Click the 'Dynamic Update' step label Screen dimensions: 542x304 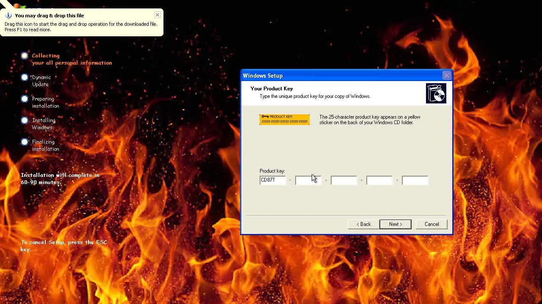[x=41, y=81]
